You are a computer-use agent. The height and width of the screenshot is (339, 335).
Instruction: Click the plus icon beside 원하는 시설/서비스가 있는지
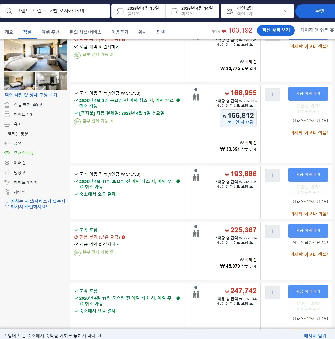(x=7, y=204)
